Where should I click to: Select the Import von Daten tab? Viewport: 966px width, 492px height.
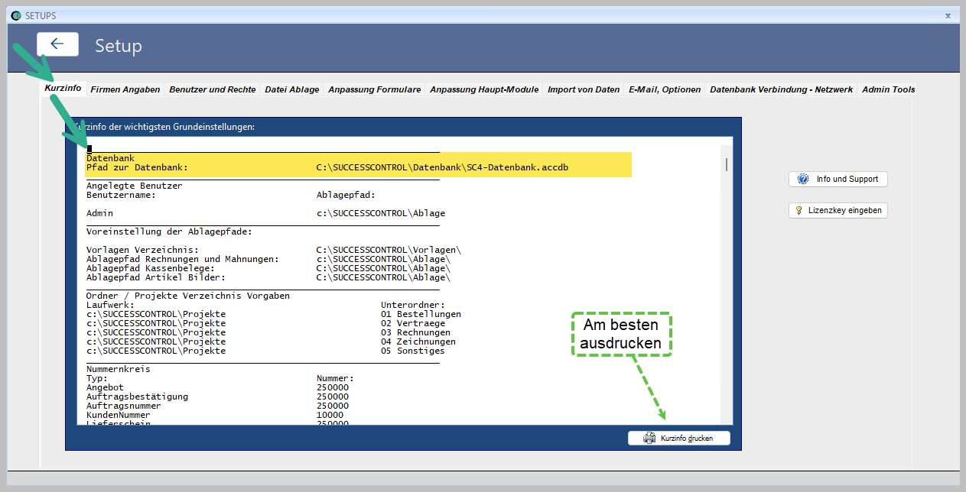tap(584, 89)
